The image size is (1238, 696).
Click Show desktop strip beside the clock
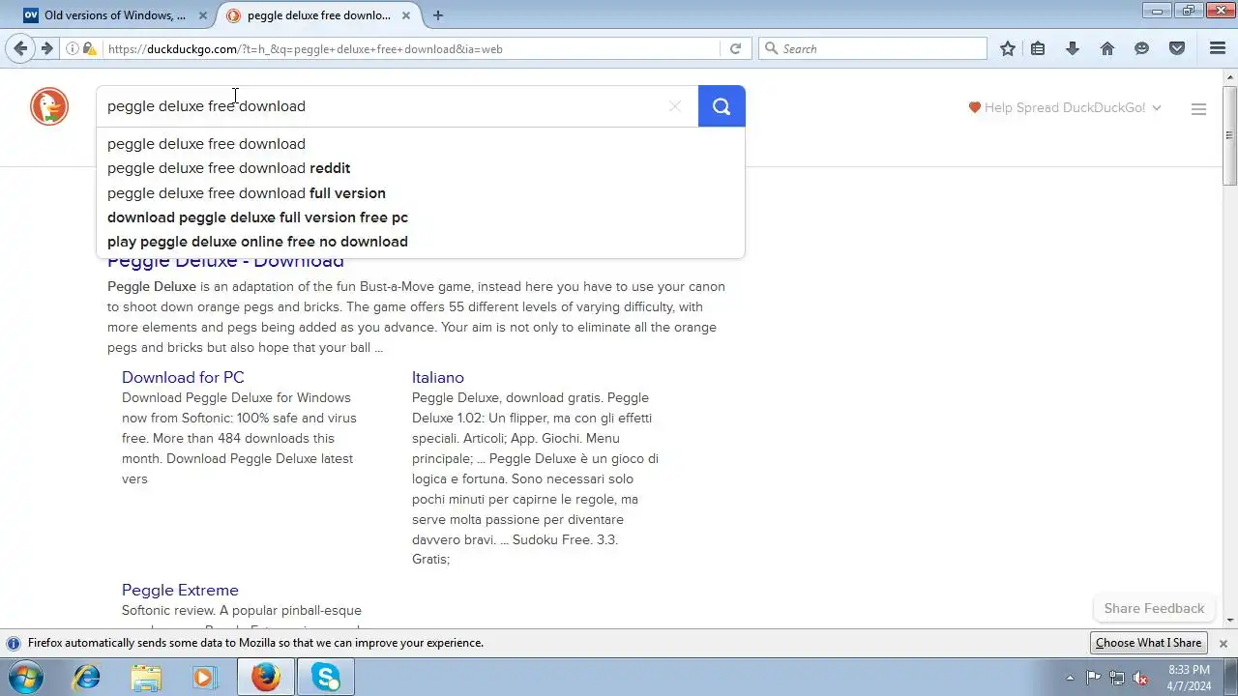1230,678
